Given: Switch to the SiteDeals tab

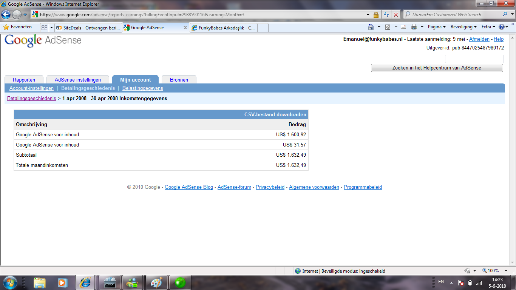Looking at the screenshot, I should 88,28.
